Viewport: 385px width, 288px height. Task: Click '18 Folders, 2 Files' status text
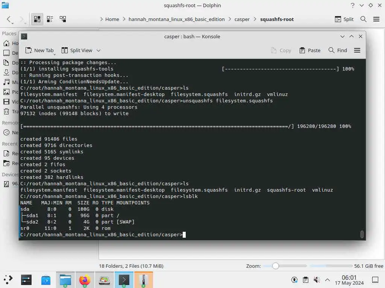[131, 266]
